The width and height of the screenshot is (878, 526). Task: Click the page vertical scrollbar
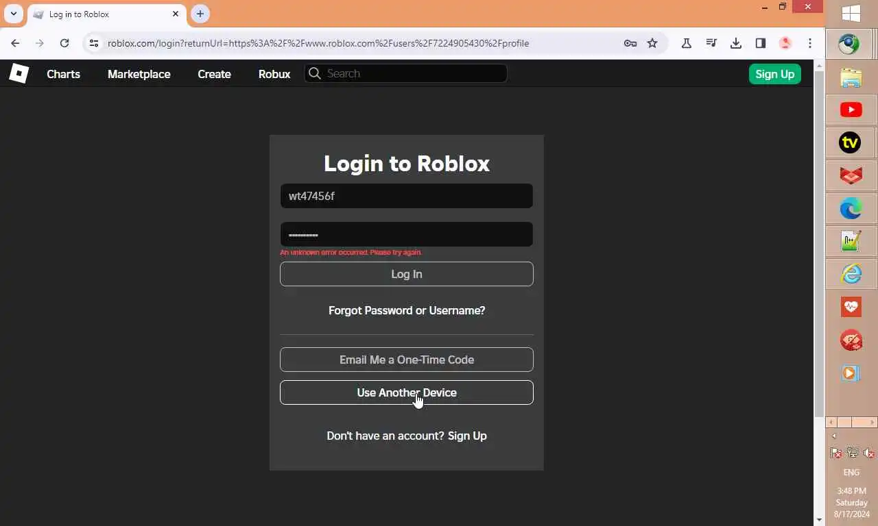tap(819, 243)
